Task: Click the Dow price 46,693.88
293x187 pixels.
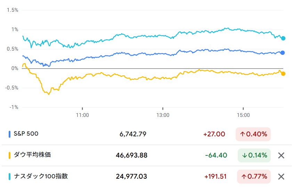Action: click(132, 155)
